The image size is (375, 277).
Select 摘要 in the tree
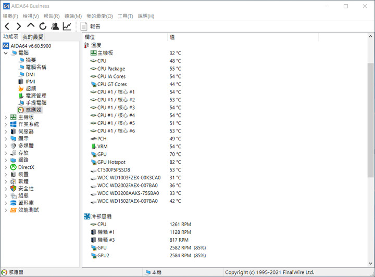(31, 60)
